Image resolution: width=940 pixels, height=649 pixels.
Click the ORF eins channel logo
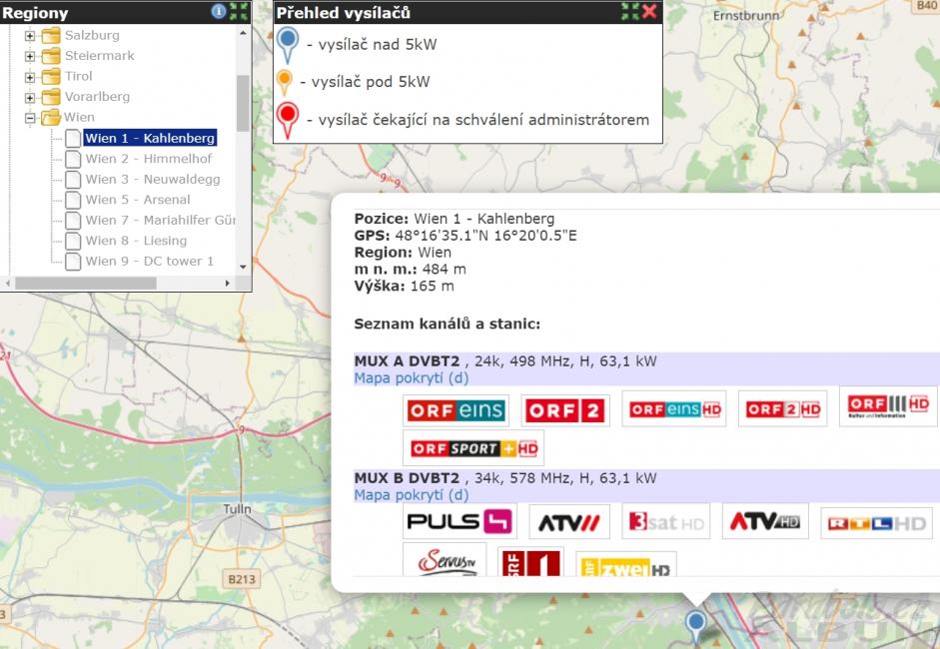457,410
